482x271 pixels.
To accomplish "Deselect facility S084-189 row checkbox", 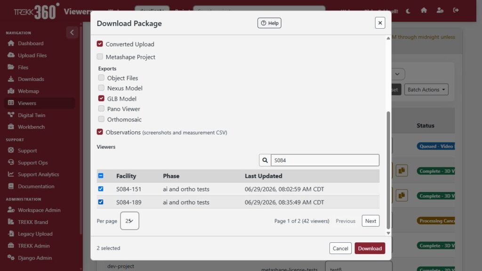I will coord(101,202).
